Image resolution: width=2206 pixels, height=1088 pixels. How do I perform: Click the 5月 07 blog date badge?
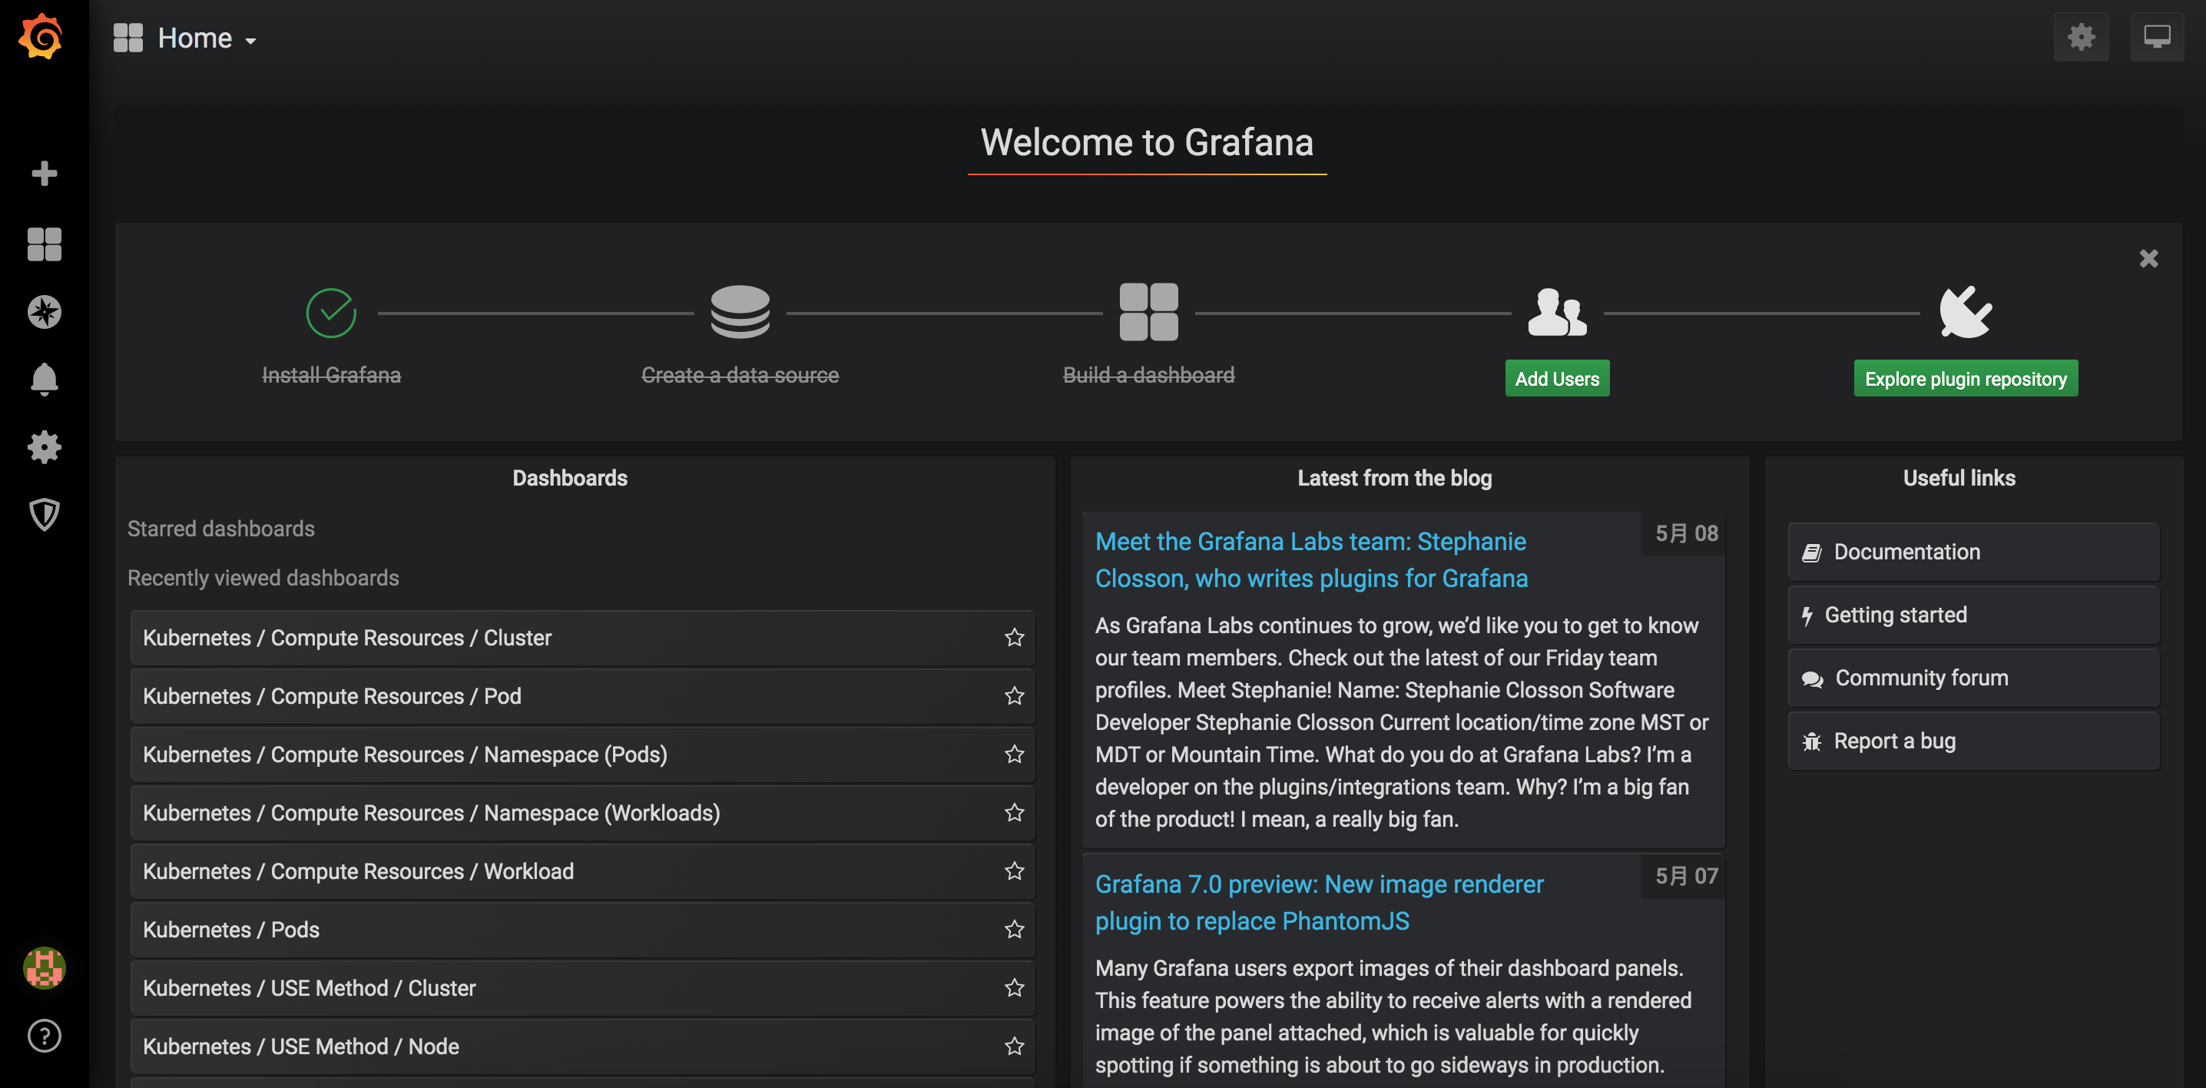(x=1683, y=877)
